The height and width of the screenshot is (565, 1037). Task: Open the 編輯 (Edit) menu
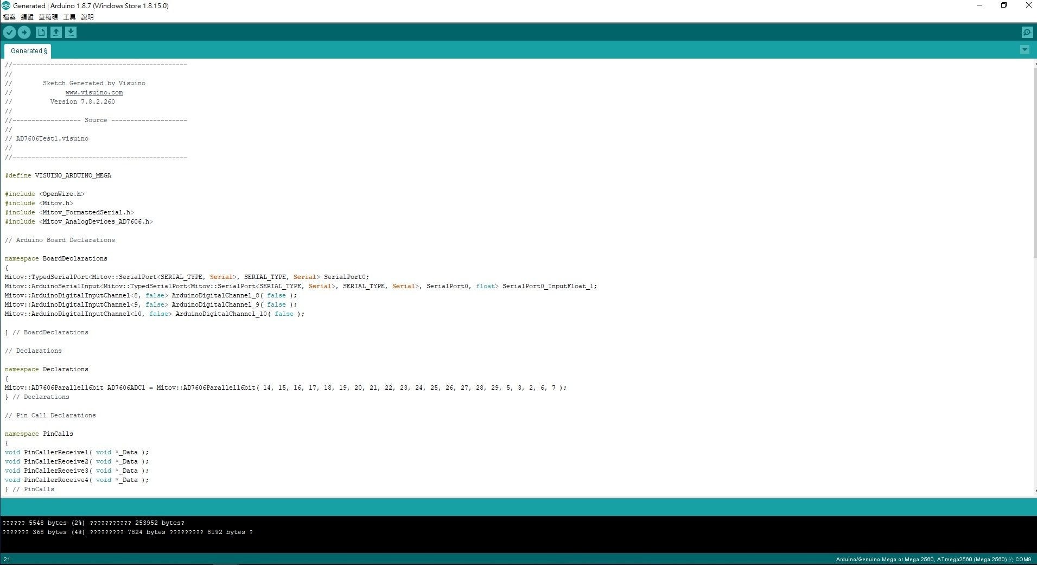coord(27,17)
